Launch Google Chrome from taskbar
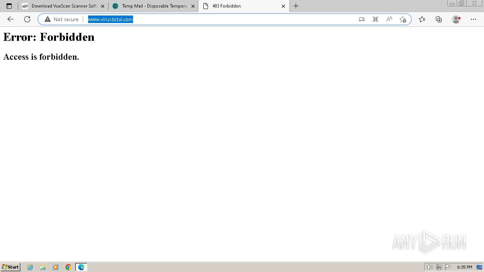The width and height of the screenshot is (484, 272). tap(68, 267)
